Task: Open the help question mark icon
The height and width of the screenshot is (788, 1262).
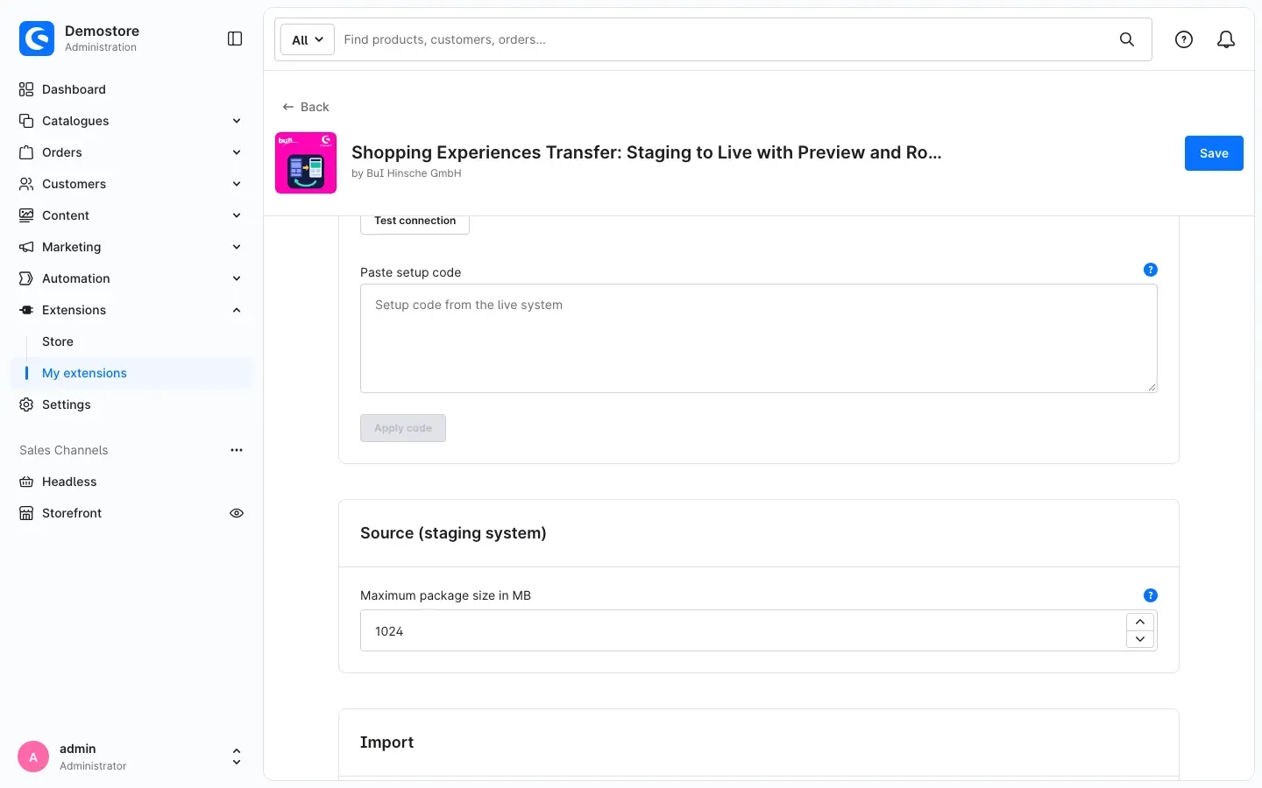Action: click(x=1184, y=39)
